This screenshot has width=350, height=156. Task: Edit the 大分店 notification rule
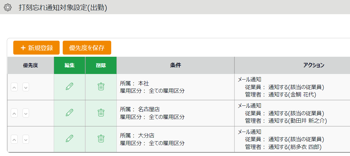[70, 139]
